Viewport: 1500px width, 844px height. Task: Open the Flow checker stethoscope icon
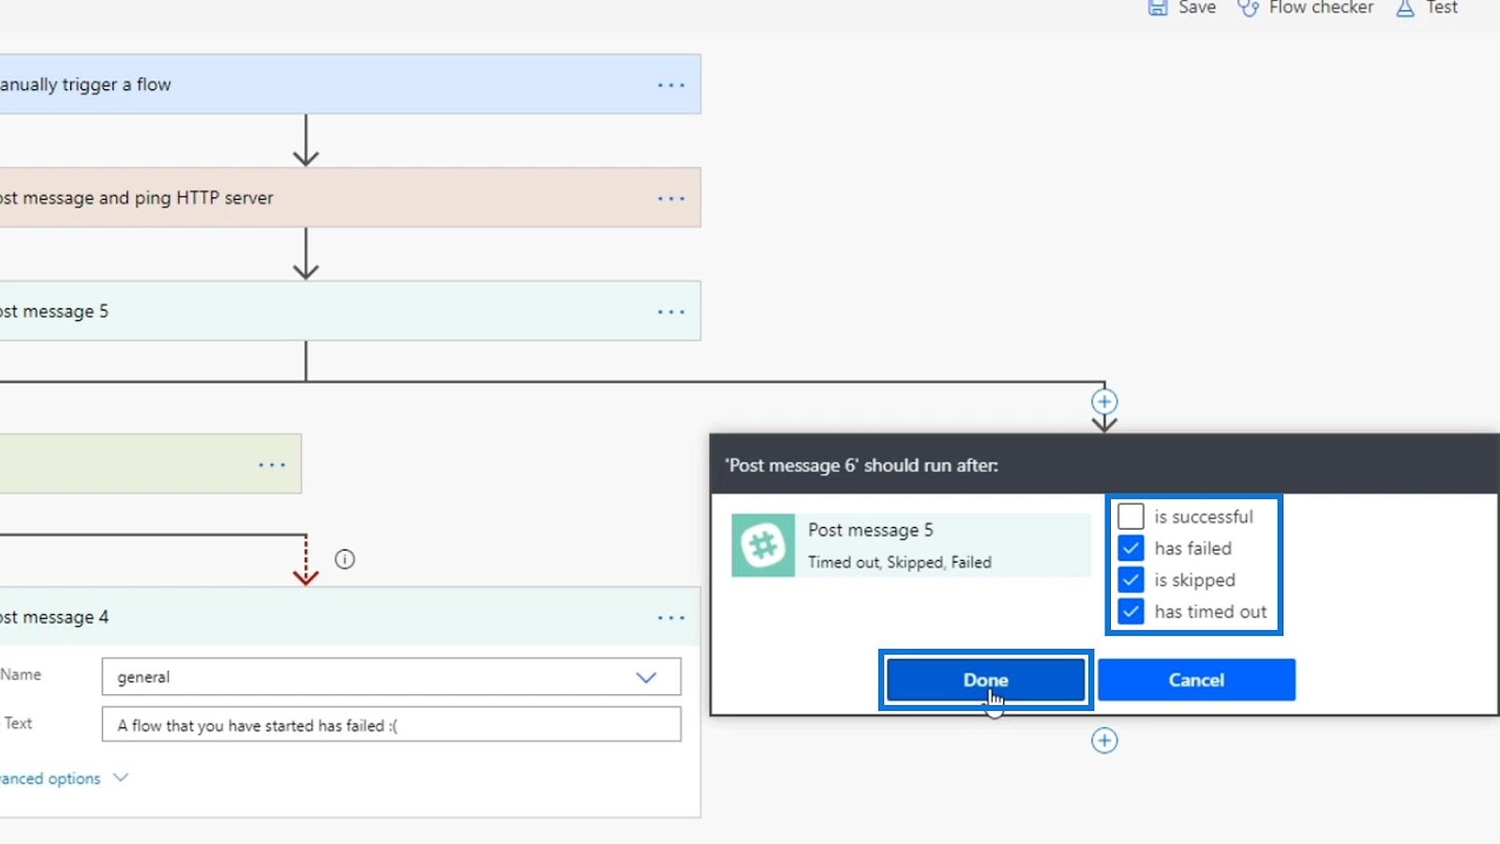1248,8
